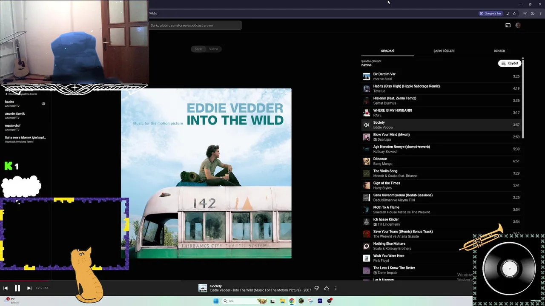
Task: Click the speaker icon on Society row
Action: tap(366, 125)
